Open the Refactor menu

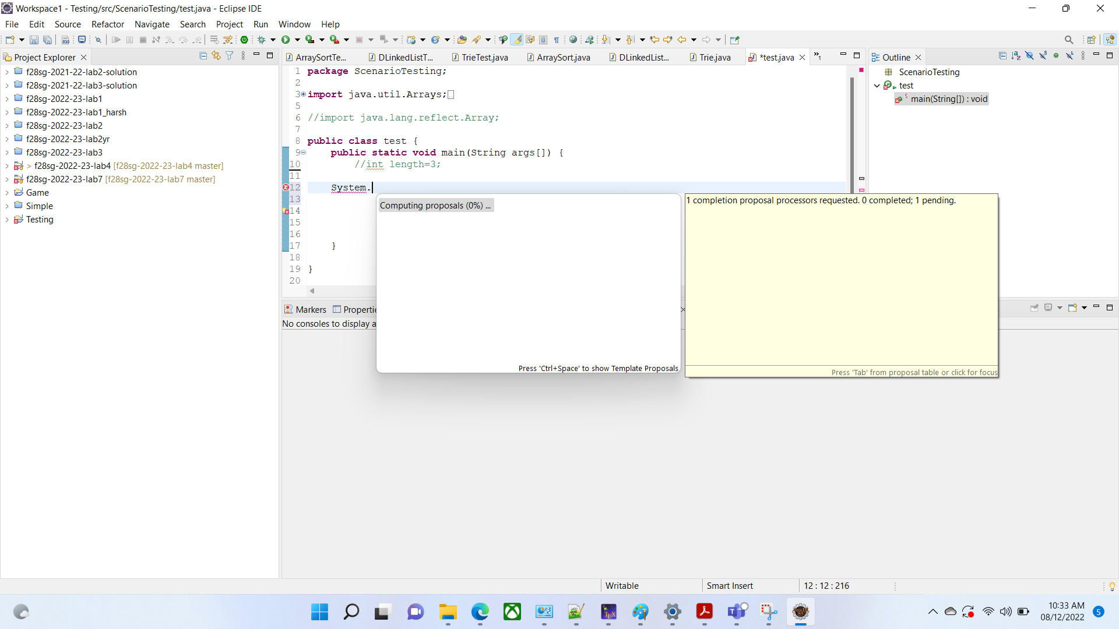coord(108,24)
